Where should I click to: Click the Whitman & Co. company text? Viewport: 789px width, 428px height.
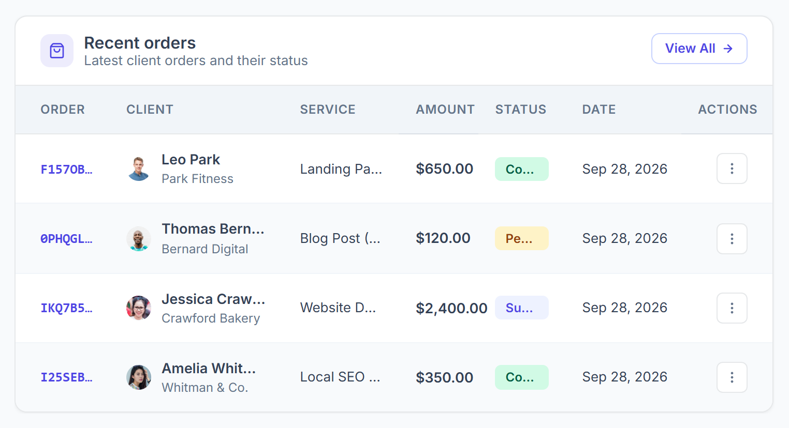click(x=204, y=388)
